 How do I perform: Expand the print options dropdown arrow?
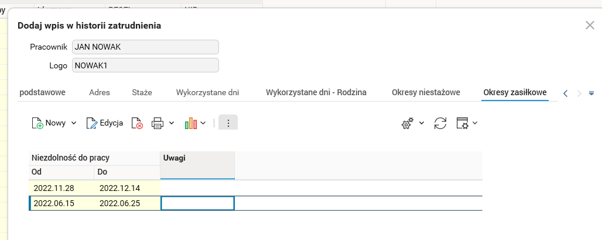pos(172,123)
